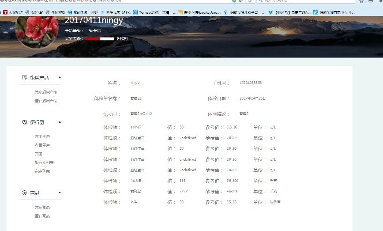
Task: Open first submenu item under first sidebar section
Action: [46, 92]
